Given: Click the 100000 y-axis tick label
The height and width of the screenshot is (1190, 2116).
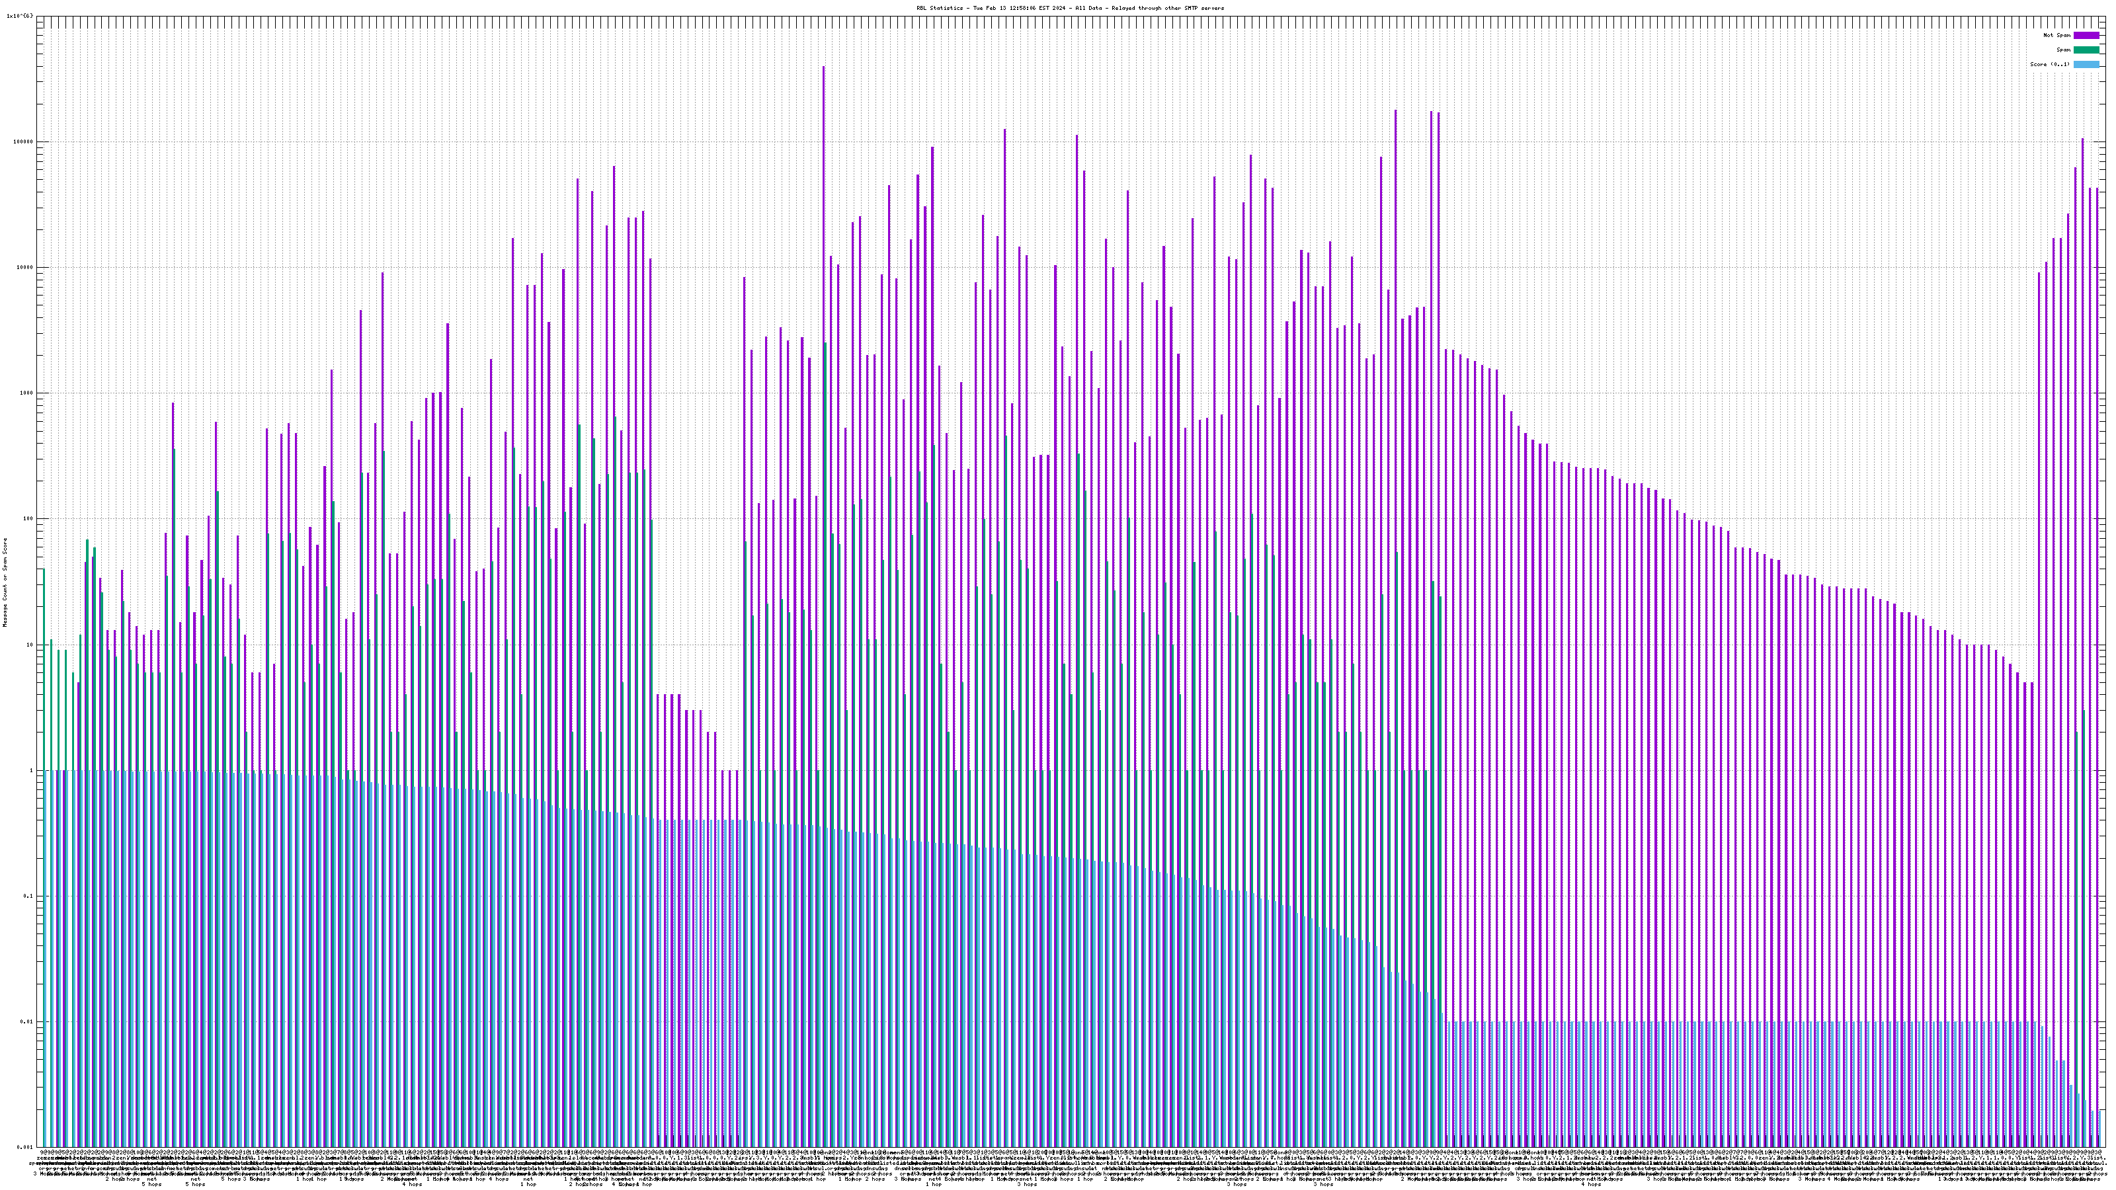Looking at the screenshot, I should point(24,141).
